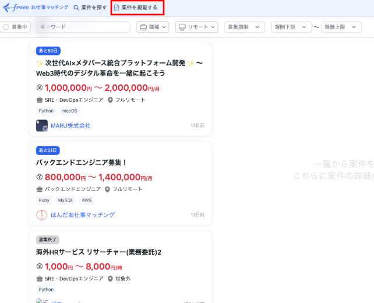Focus the キーワード search field
Viewport: 374px width, 303px height.
[x=83, y=27]
